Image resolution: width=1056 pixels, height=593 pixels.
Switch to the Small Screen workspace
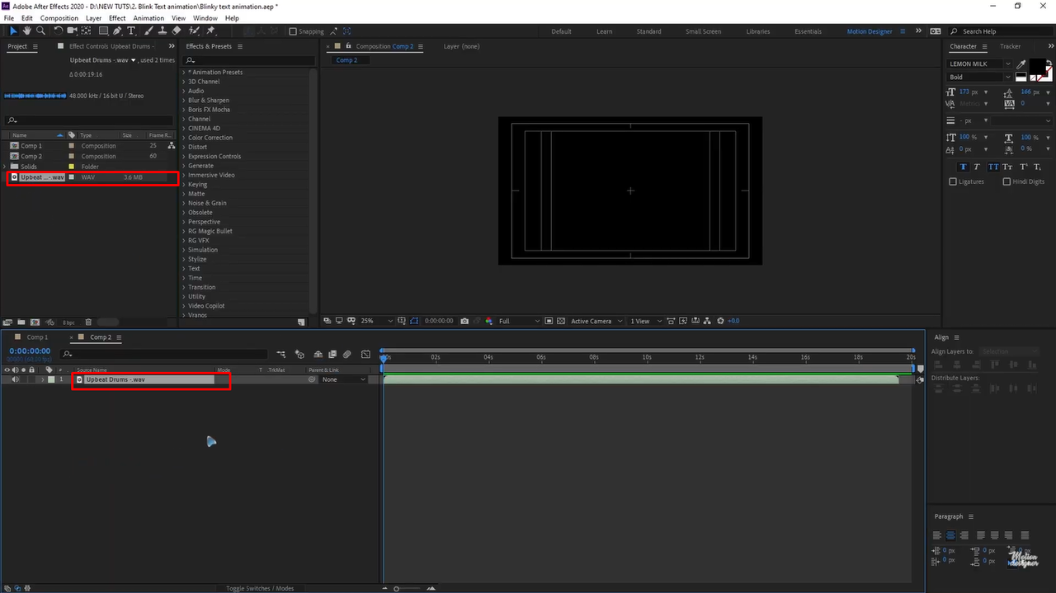703,31
